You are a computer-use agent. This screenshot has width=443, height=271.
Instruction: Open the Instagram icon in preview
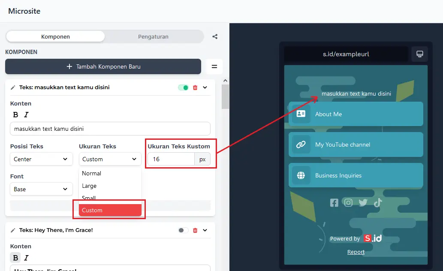click(x=348, y=203)
